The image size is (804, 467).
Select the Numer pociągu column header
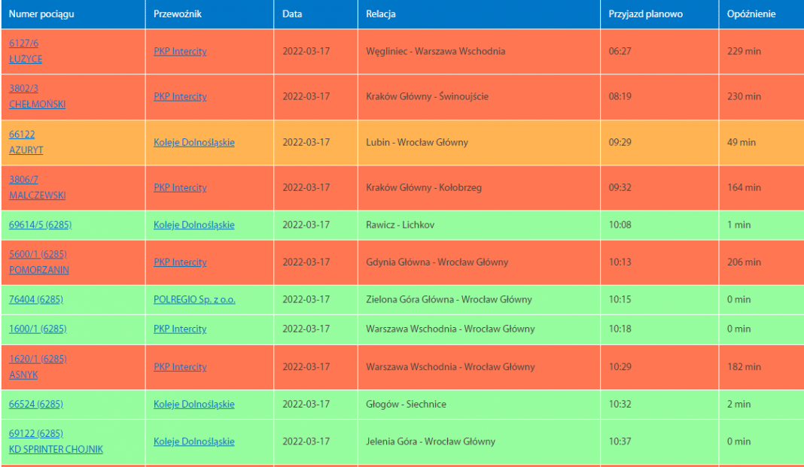point(41,14)
